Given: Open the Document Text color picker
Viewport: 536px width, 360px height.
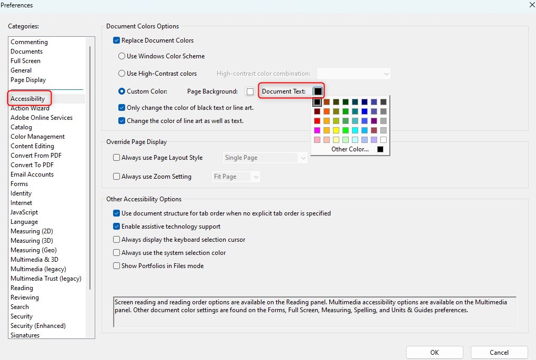Looking at the screenshot, I should coord(318,91).
